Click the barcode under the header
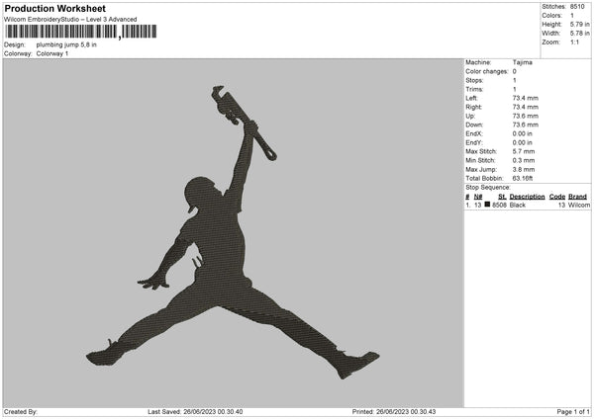The image size is (594, 419). pyautogui.click(x=81, y=32)
